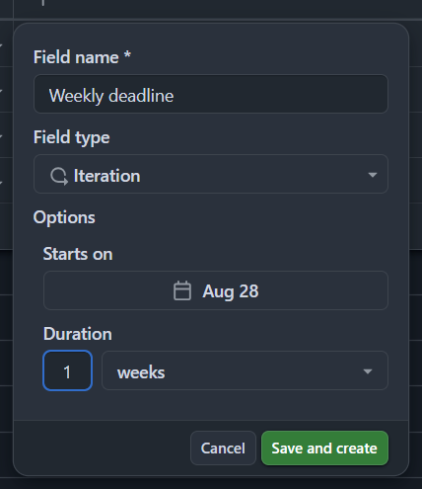Click the caret arrow of Field type selector
The image size is (422, 489).
(x=373, y=175)
